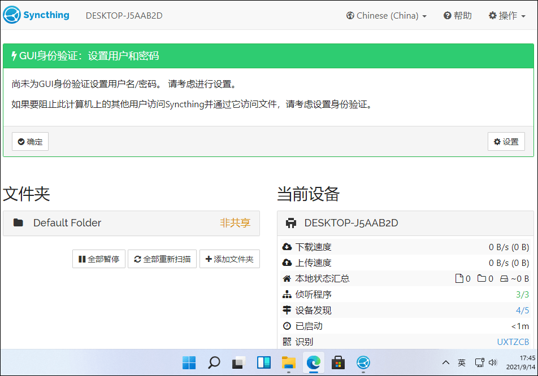Screen dimensions: 538x376
Task: Click the 0 B/s download speed value
Action: [x=509, y=247]
